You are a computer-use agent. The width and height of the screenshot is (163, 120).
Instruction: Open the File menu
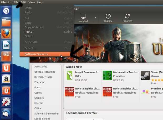click(x=16, y=2)
